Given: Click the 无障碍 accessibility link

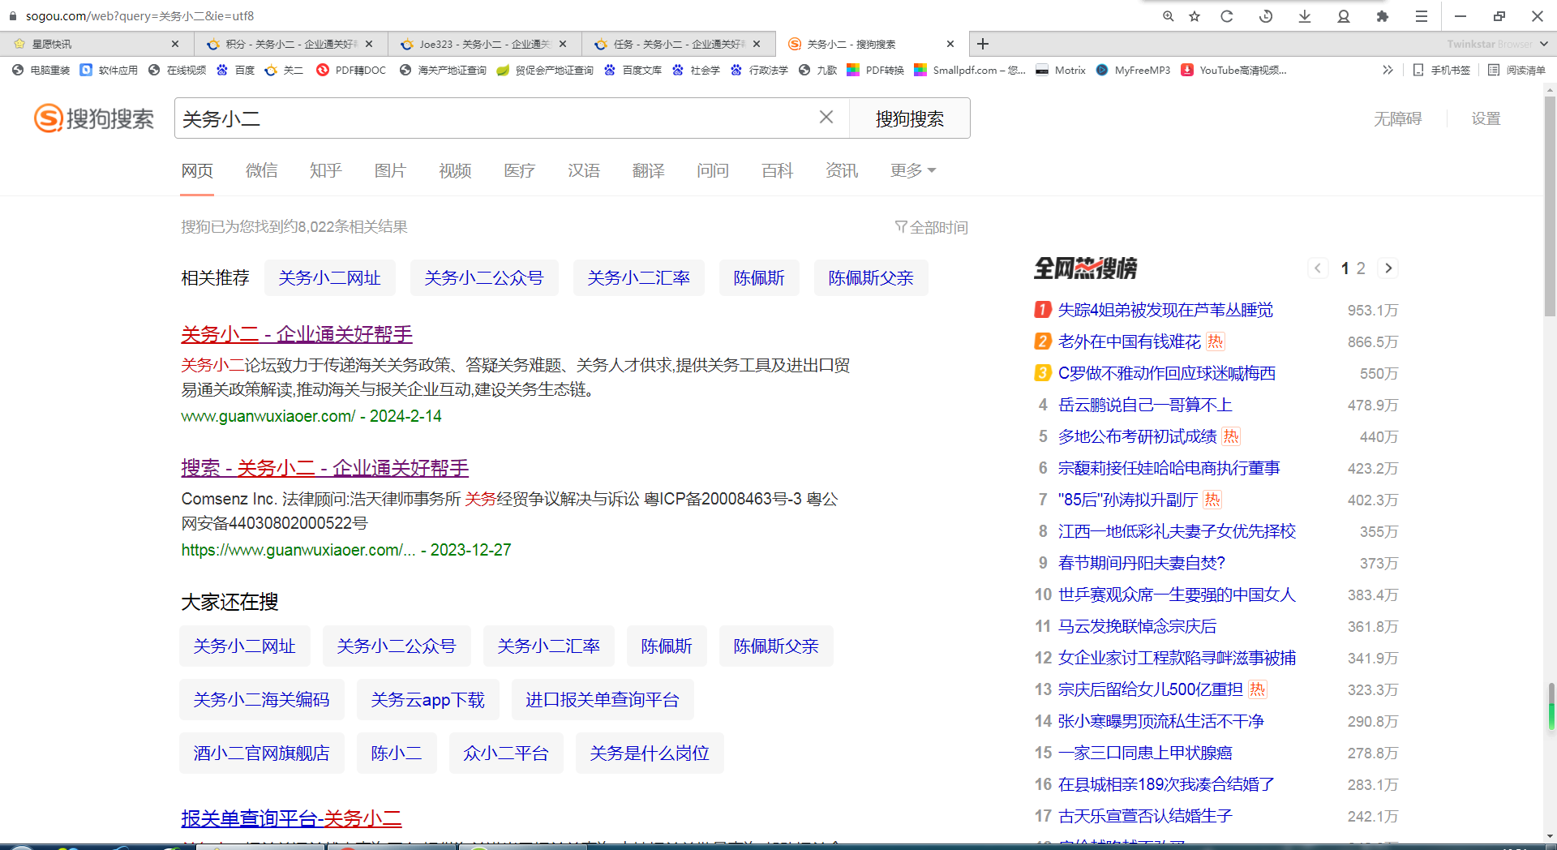Looking at the screenshot, I should tap(1397, 119).
